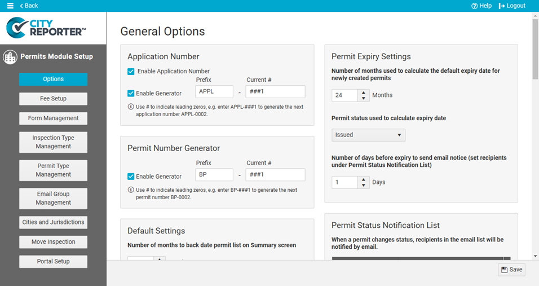Decrease the expiry Months value
This screenshot has height=286, width=539.
point(363,98)
